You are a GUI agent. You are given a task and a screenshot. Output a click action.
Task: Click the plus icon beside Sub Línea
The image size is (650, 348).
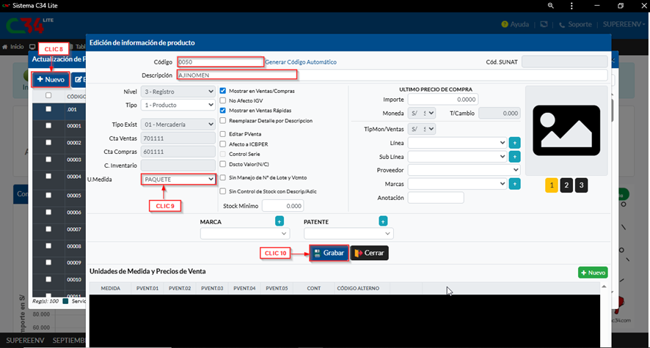click(x=514, y=156)
